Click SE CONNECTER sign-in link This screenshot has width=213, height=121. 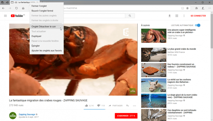point(198,16)
